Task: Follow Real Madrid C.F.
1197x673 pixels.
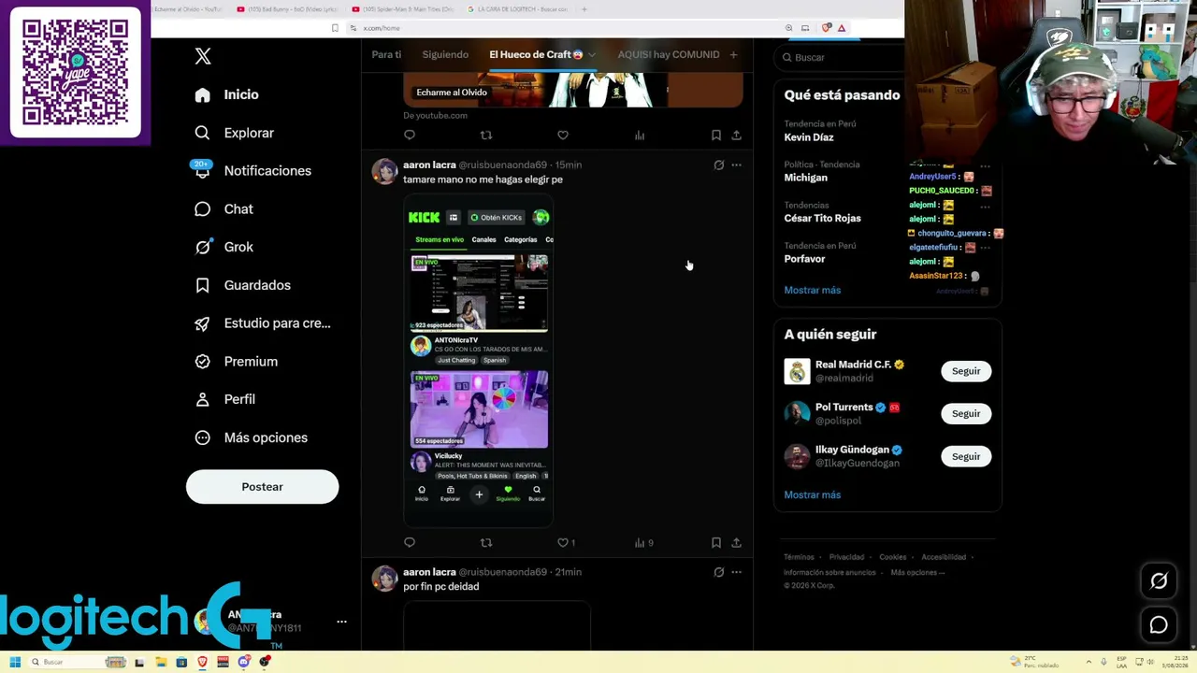Action: click(966, 371)
